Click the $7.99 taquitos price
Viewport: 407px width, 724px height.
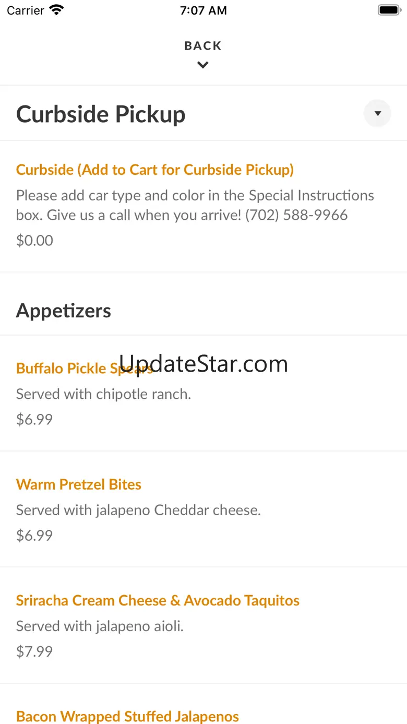tap(34, 651)
